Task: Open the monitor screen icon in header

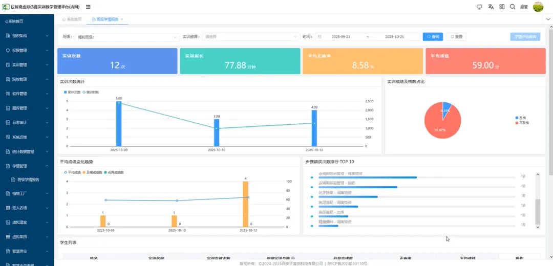Action: (479, 7)
